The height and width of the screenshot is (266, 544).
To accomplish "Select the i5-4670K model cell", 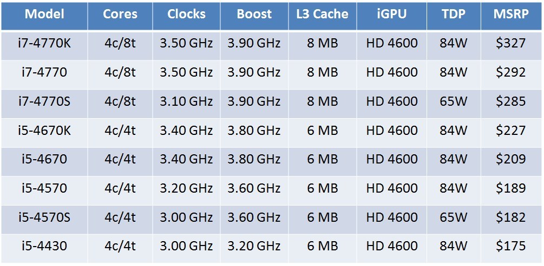I will pyautogui.click(x=44, y=131).
